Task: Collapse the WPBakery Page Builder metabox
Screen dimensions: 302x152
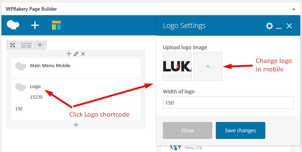Action: click(294, 9)
